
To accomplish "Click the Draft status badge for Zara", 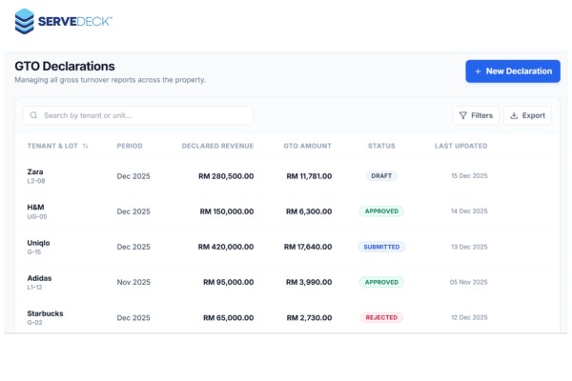I will point(381,176).
